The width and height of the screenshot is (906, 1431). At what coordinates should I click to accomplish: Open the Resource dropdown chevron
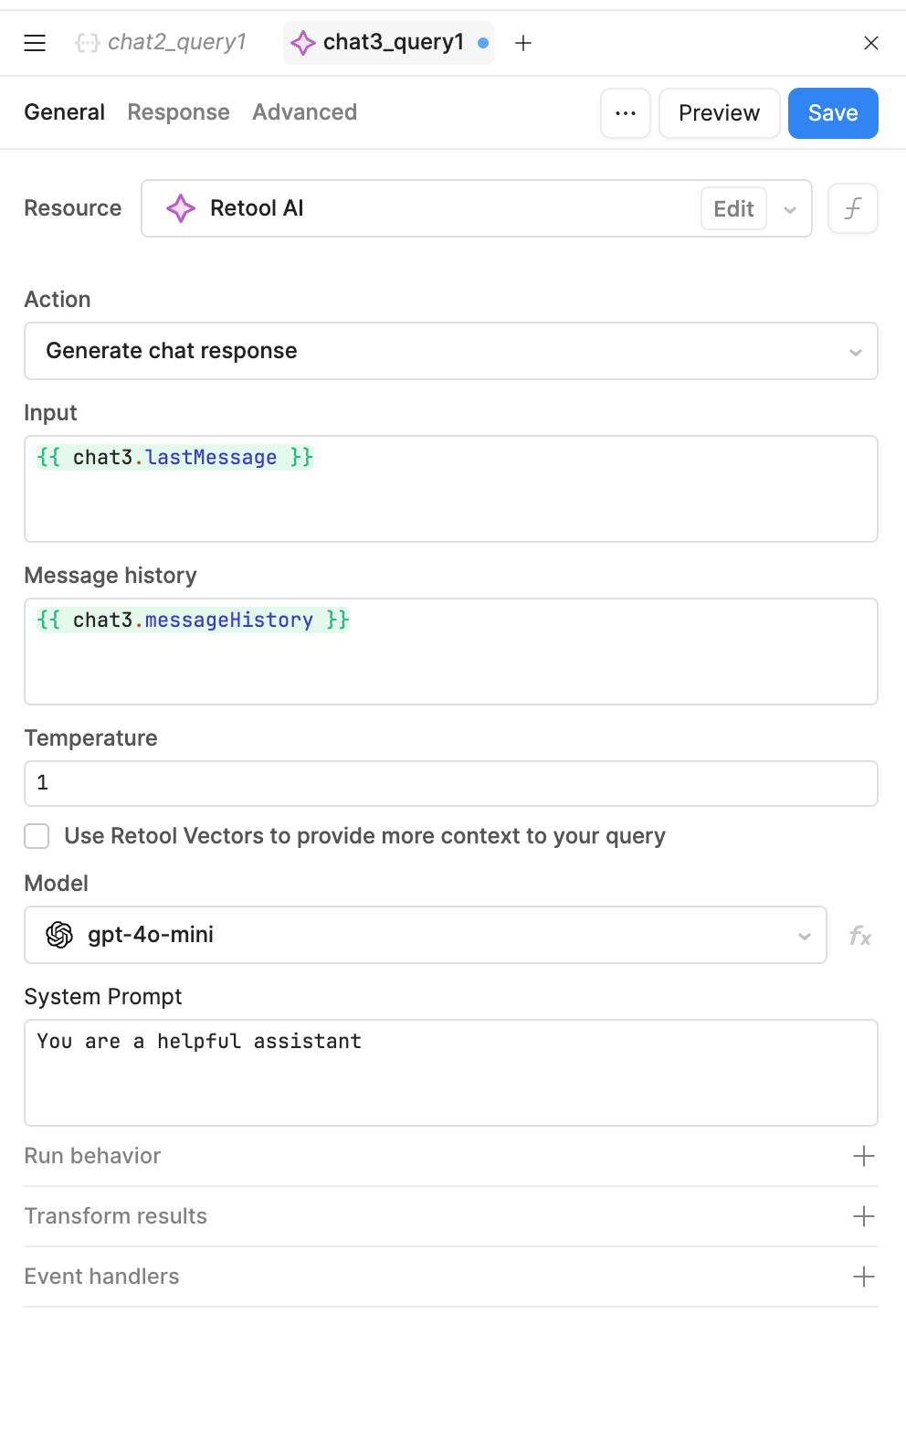790,209
